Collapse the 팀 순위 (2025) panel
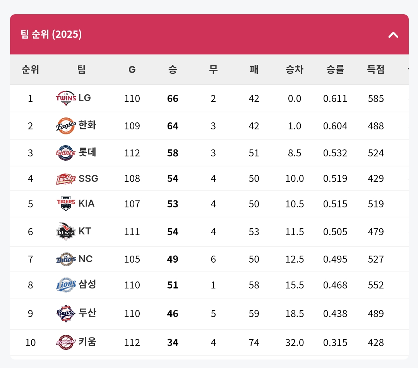 click(x=393, y=35)
